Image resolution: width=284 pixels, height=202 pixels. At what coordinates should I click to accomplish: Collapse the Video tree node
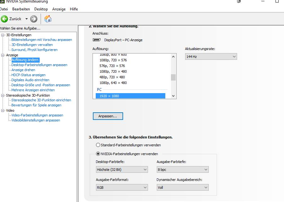[3, 110]
